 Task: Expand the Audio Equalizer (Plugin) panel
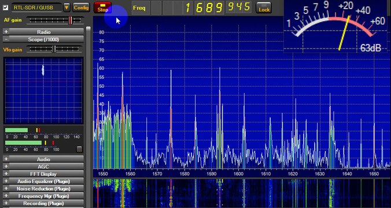[x=43, y=181]
